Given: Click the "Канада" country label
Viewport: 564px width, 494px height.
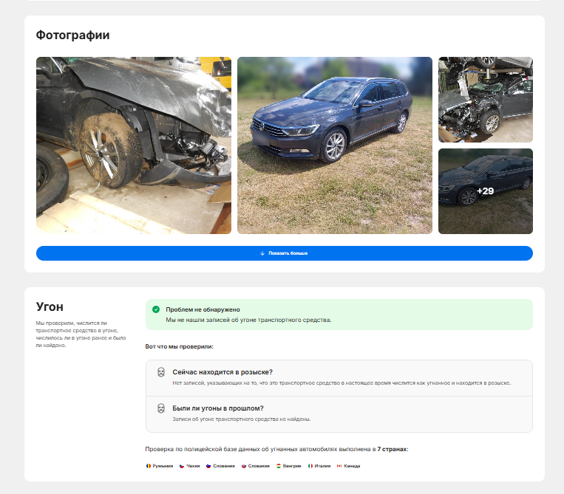Looking at the screenshot, I should [x=352, y=466].
